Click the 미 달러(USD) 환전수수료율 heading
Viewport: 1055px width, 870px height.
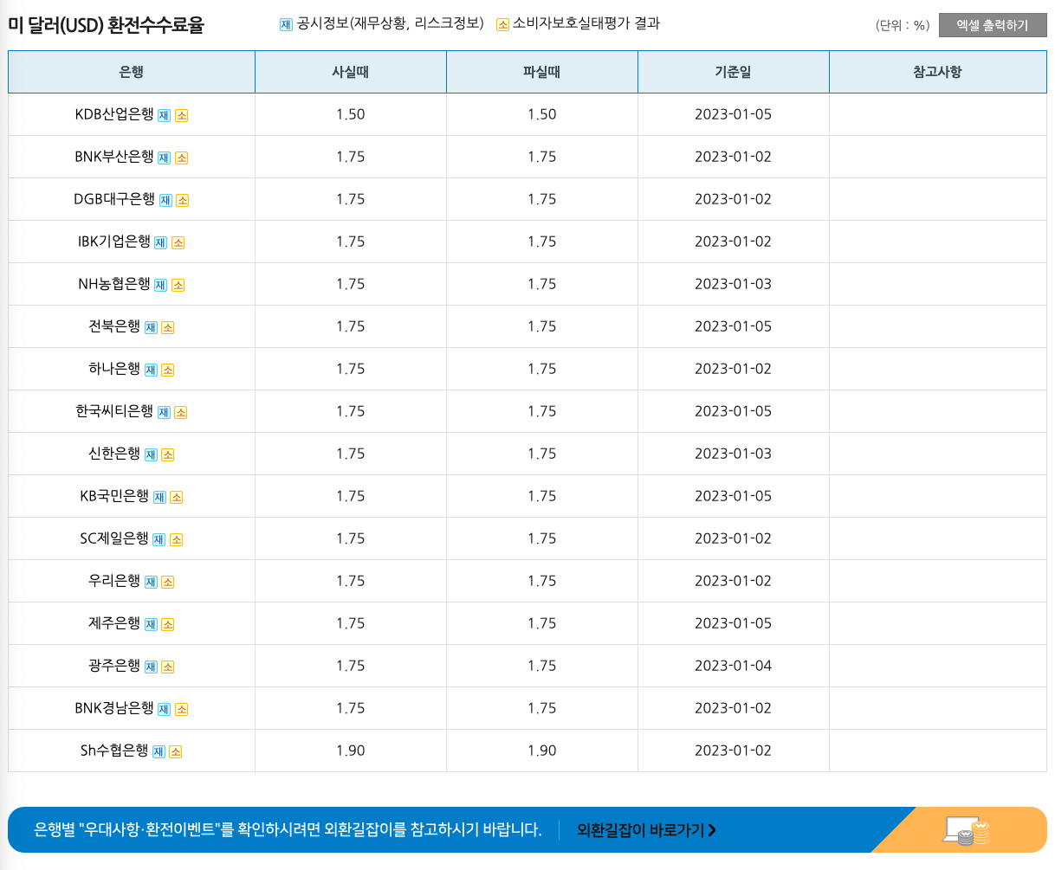[106, 25]
